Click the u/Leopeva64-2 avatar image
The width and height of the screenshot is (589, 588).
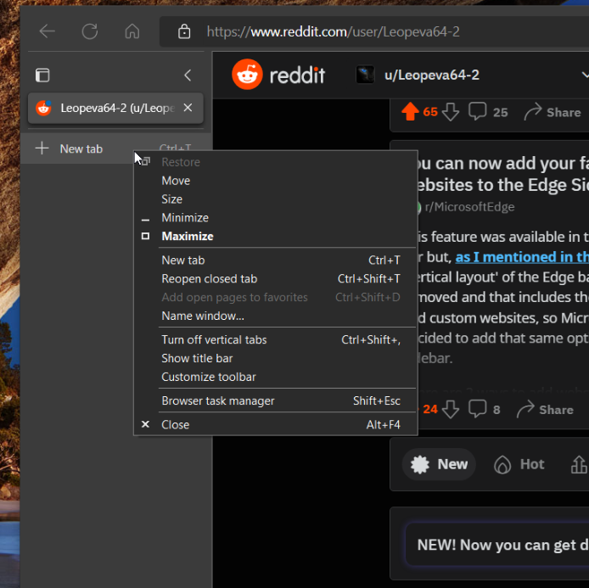coord(365,75)
